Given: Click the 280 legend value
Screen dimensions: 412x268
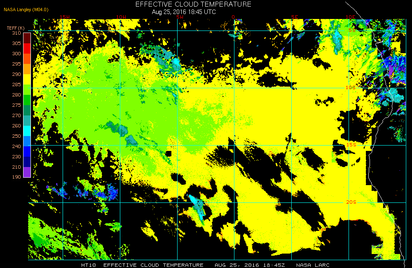Looking at the screenshot, I should click(x=16, y=95).
